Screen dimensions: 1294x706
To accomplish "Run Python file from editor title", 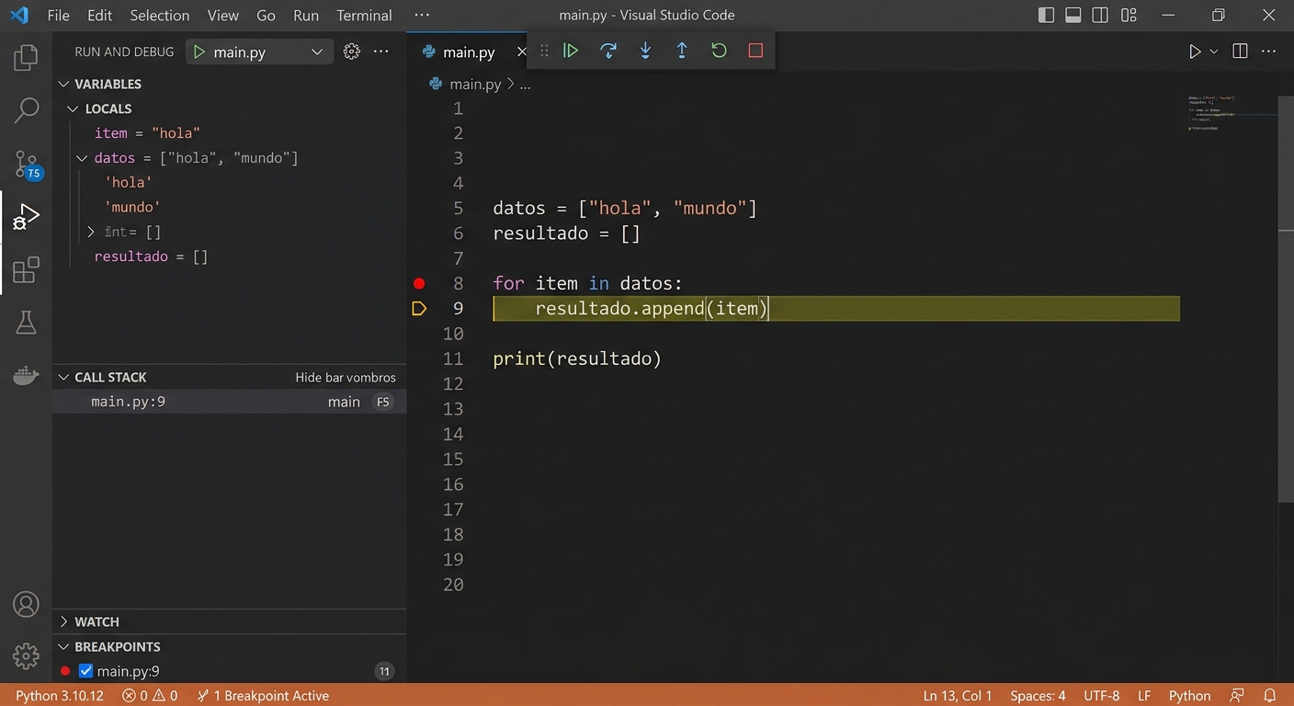I will coord(1195,52).
